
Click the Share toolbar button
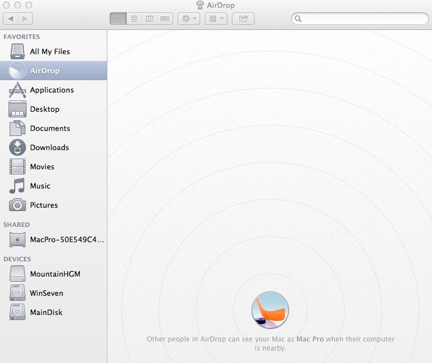click(243, 19)
